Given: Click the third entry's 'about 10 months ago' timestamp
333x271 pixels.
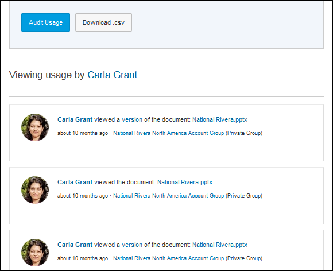Looking at the screenshot, I should (83, 258).
